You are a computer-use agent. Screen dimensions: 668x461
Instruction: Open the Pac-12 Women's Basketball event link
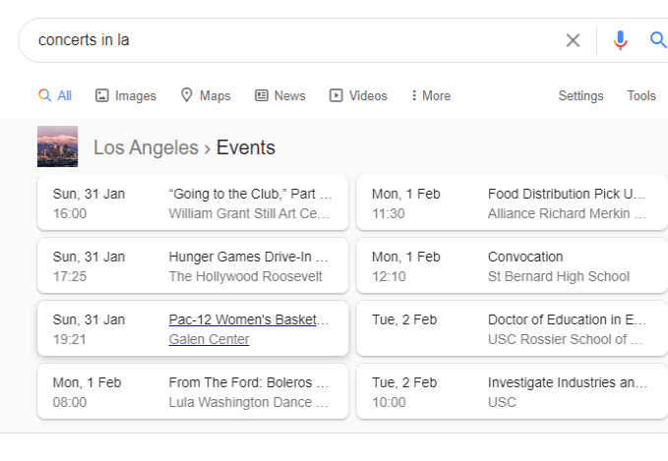[248, 319]
